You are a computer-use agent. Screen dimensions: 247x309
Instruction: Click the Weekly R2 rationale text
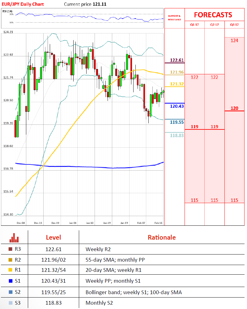[98, 249]
